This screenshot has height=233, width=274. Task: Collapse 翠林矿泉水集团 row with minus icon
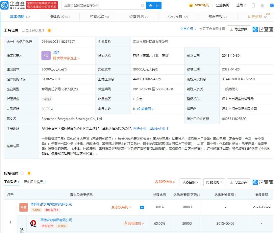(x=142, y=207)
